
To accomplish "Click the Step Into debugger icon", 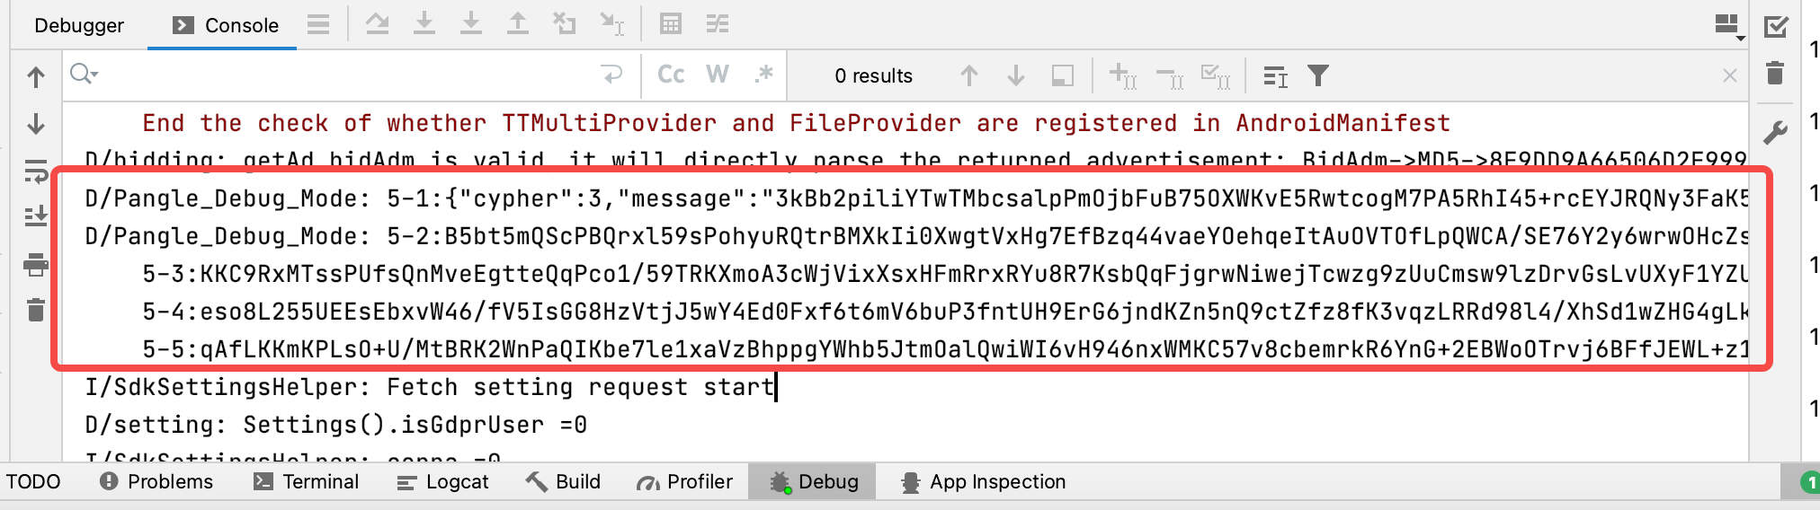I will pos(424,24).
